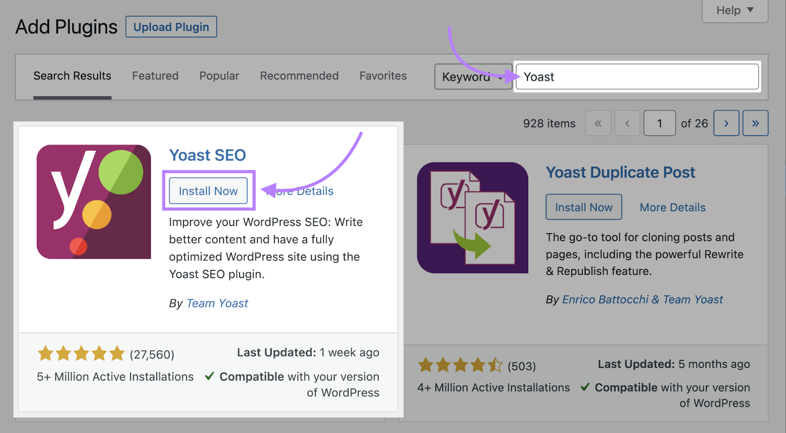Click the Upload Plugin button

(x=171, y=27)
